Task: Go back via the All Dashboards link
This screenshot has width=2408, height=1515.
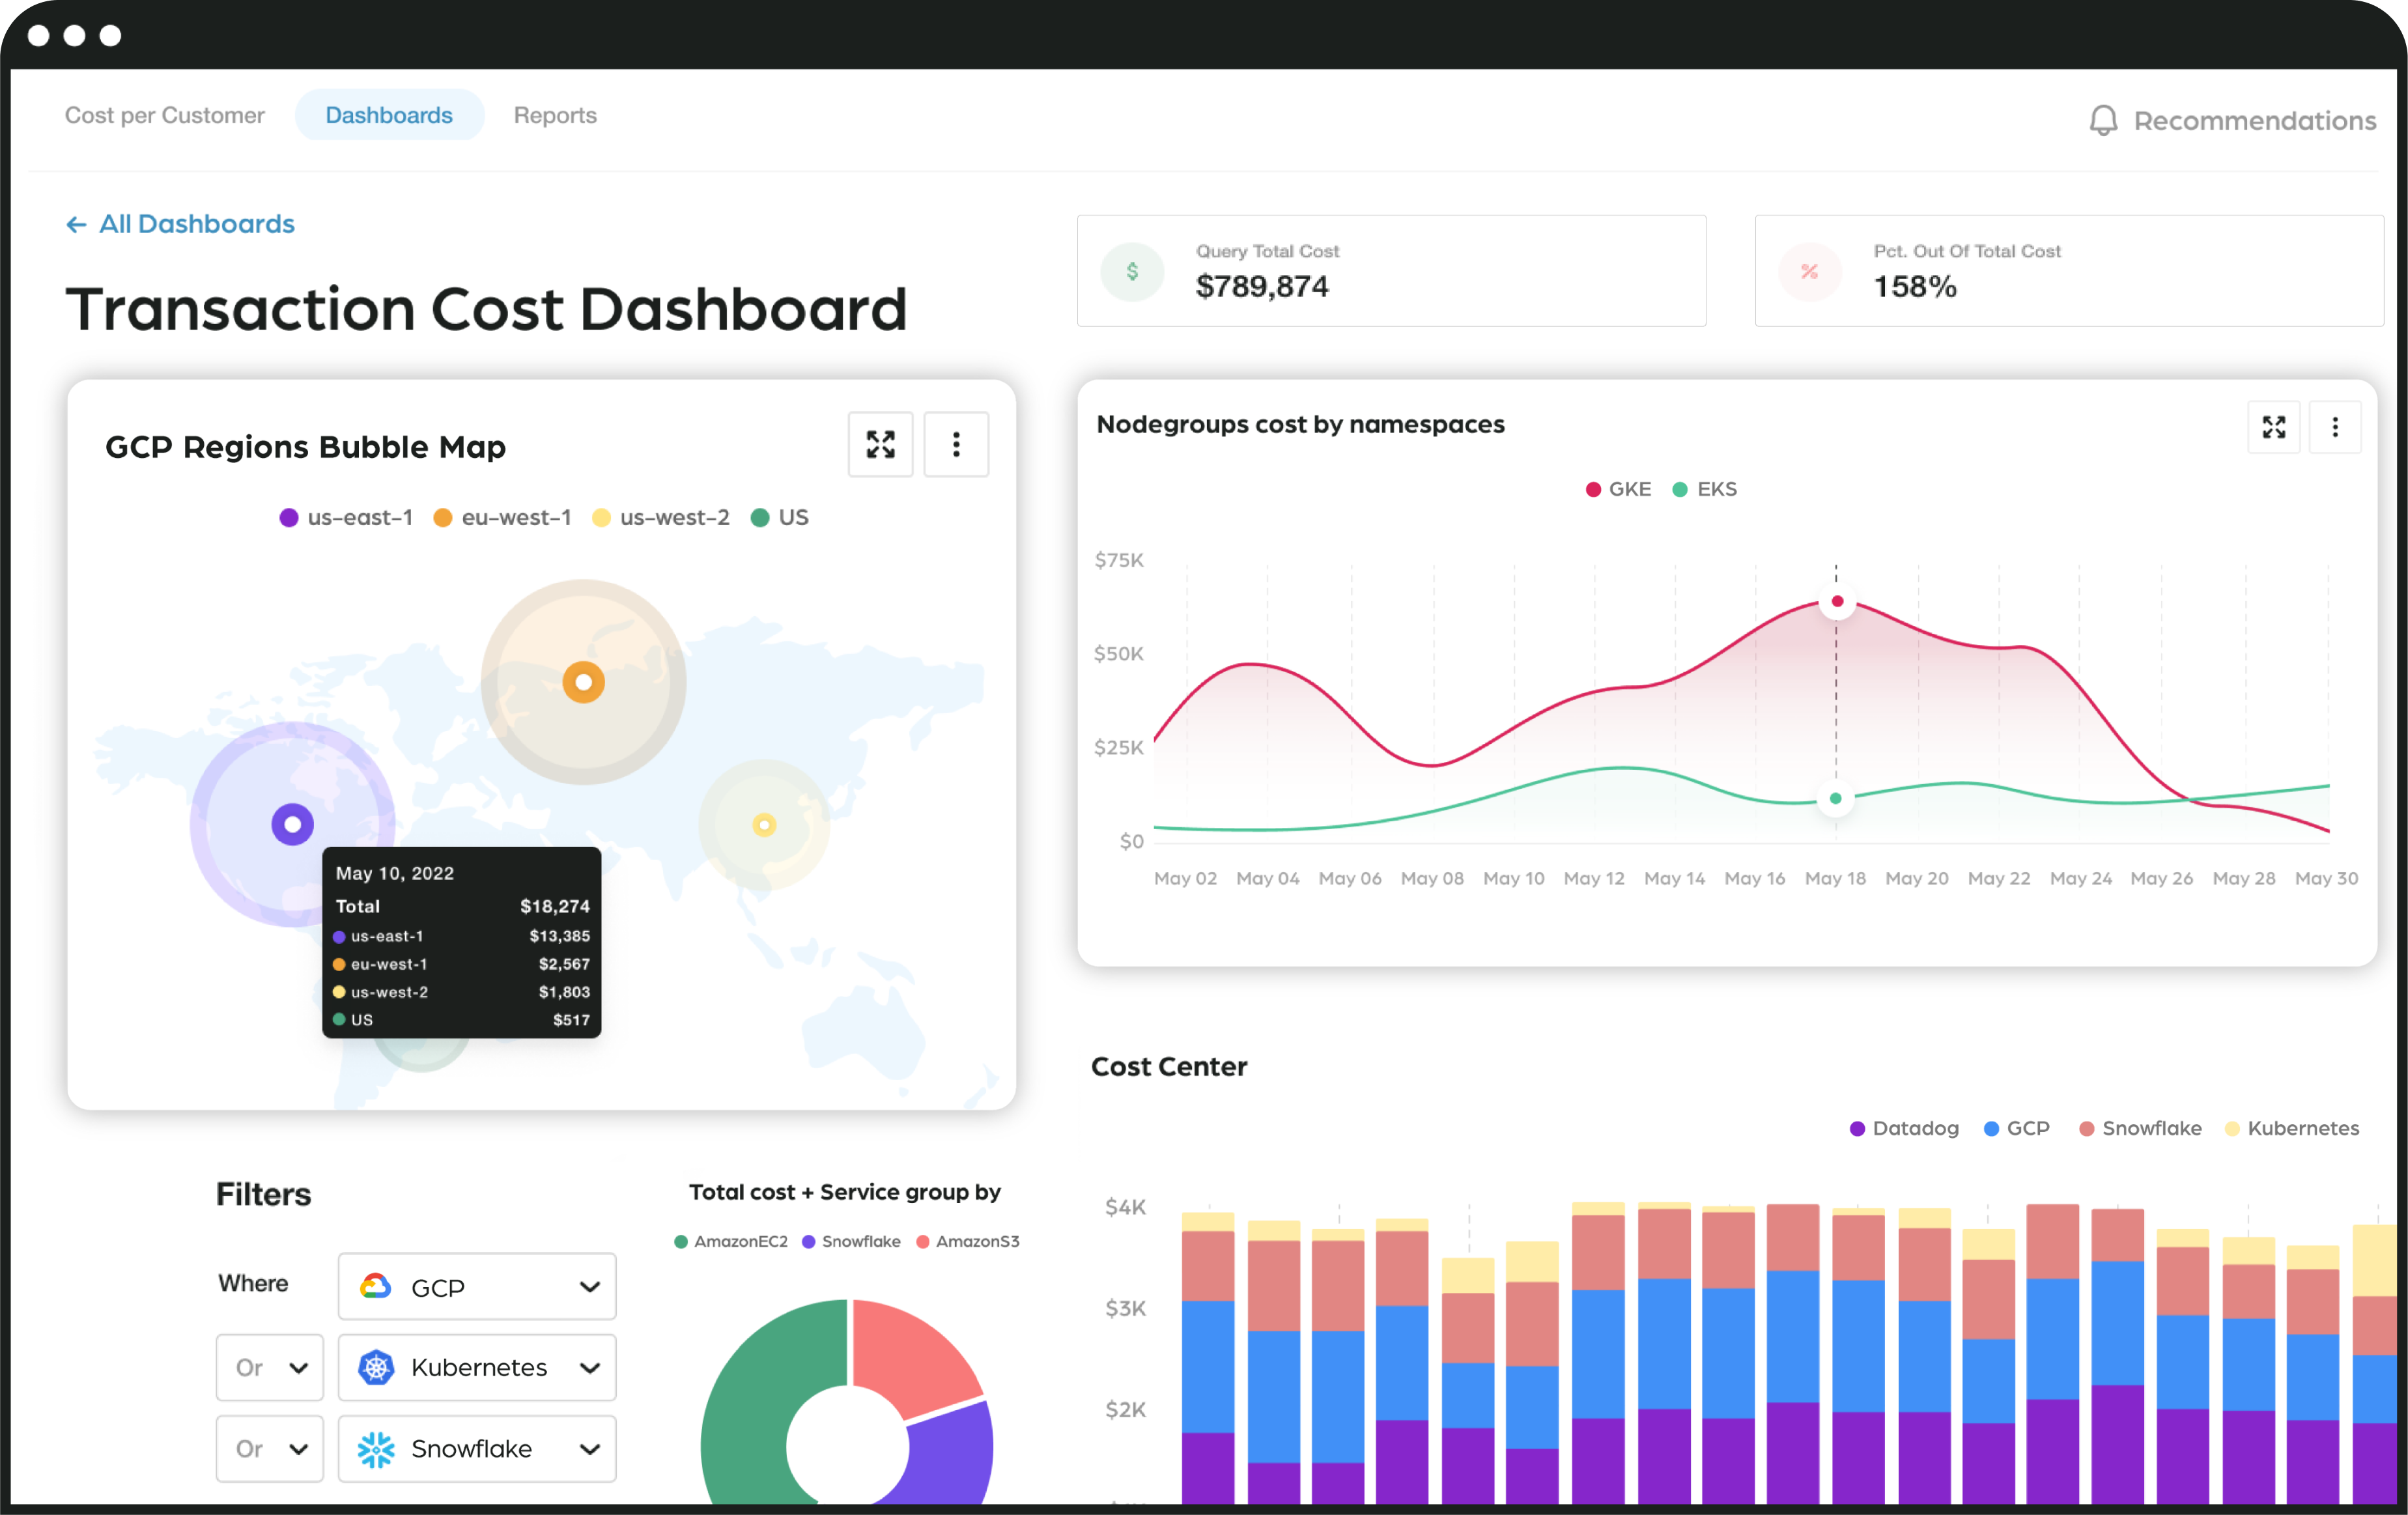Action: tap(180, 223)
